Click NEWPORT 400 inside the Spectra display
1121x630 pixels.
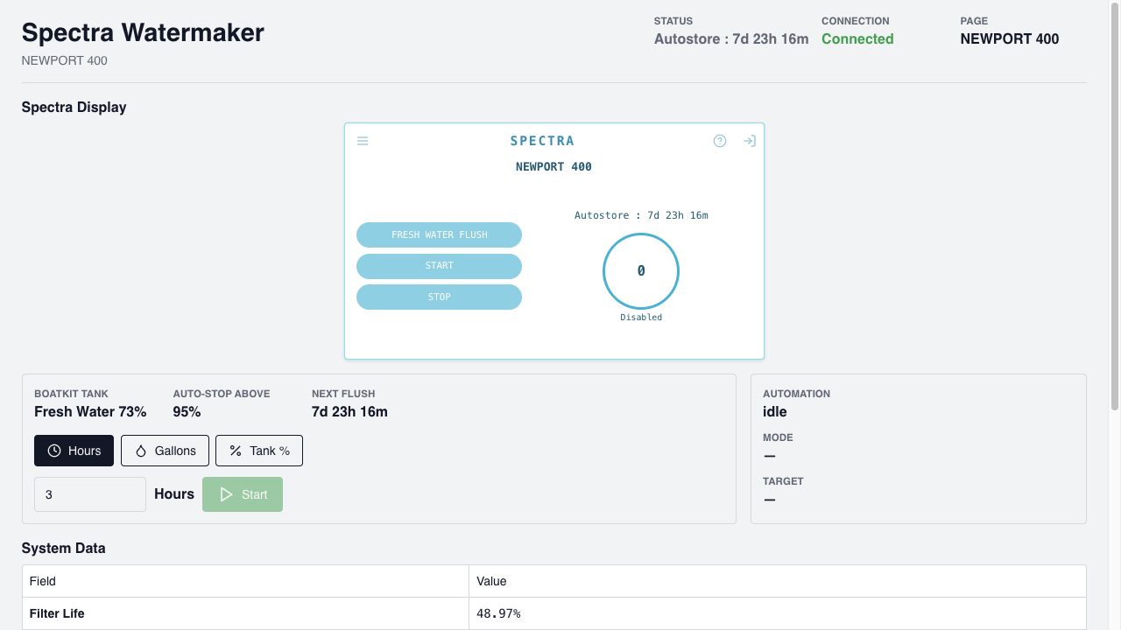pyautogui.click(x=553, y=167)
